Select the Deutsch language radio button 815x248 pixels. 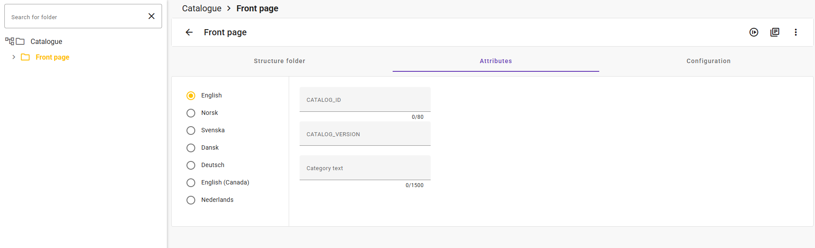point(191,165)
